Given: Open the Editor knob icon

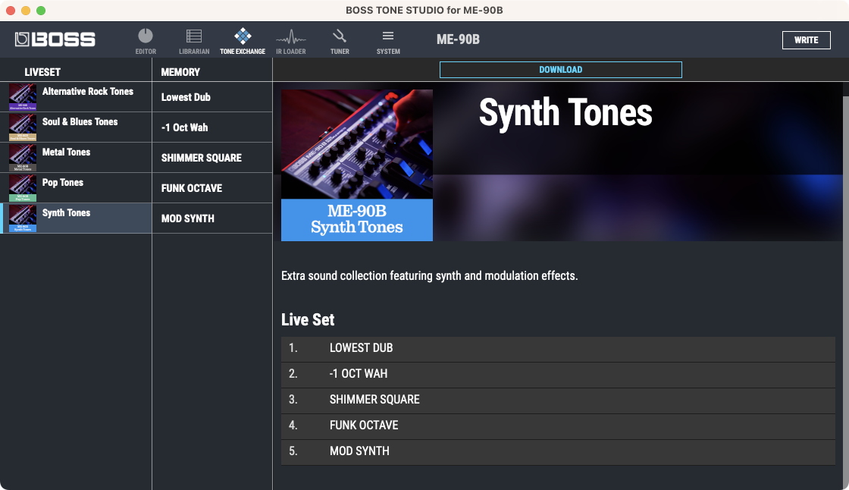Looking at the screenshot, I should point(146,37).
